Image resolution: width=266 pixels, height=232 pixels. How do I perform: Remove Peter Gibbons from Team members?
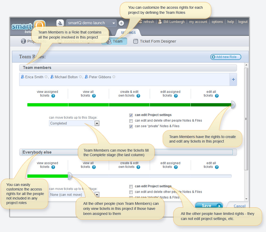[114, 77]
